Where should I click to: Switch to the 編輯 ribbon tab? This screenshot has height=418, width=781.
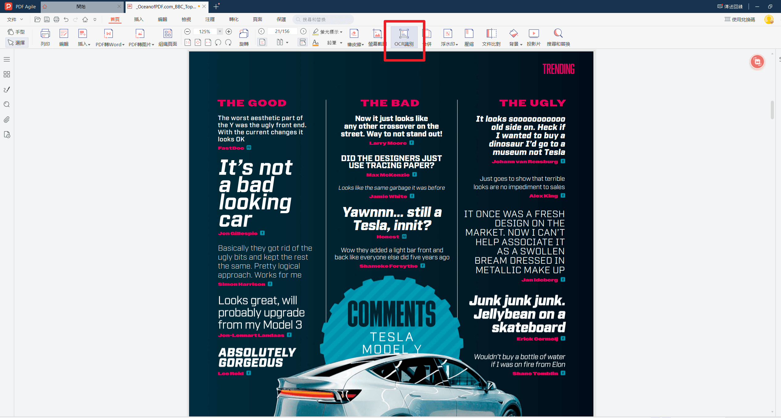coord(163,19)
